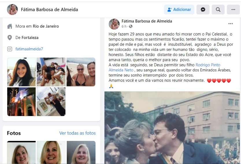Open the kissing couple post photo
The width and height of the screenshot is (241, 164).
172,128
